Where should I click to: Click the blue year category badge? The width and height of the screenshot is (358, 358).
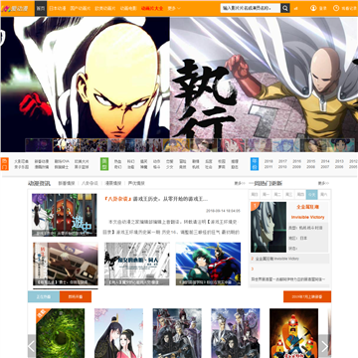(255, 164)
